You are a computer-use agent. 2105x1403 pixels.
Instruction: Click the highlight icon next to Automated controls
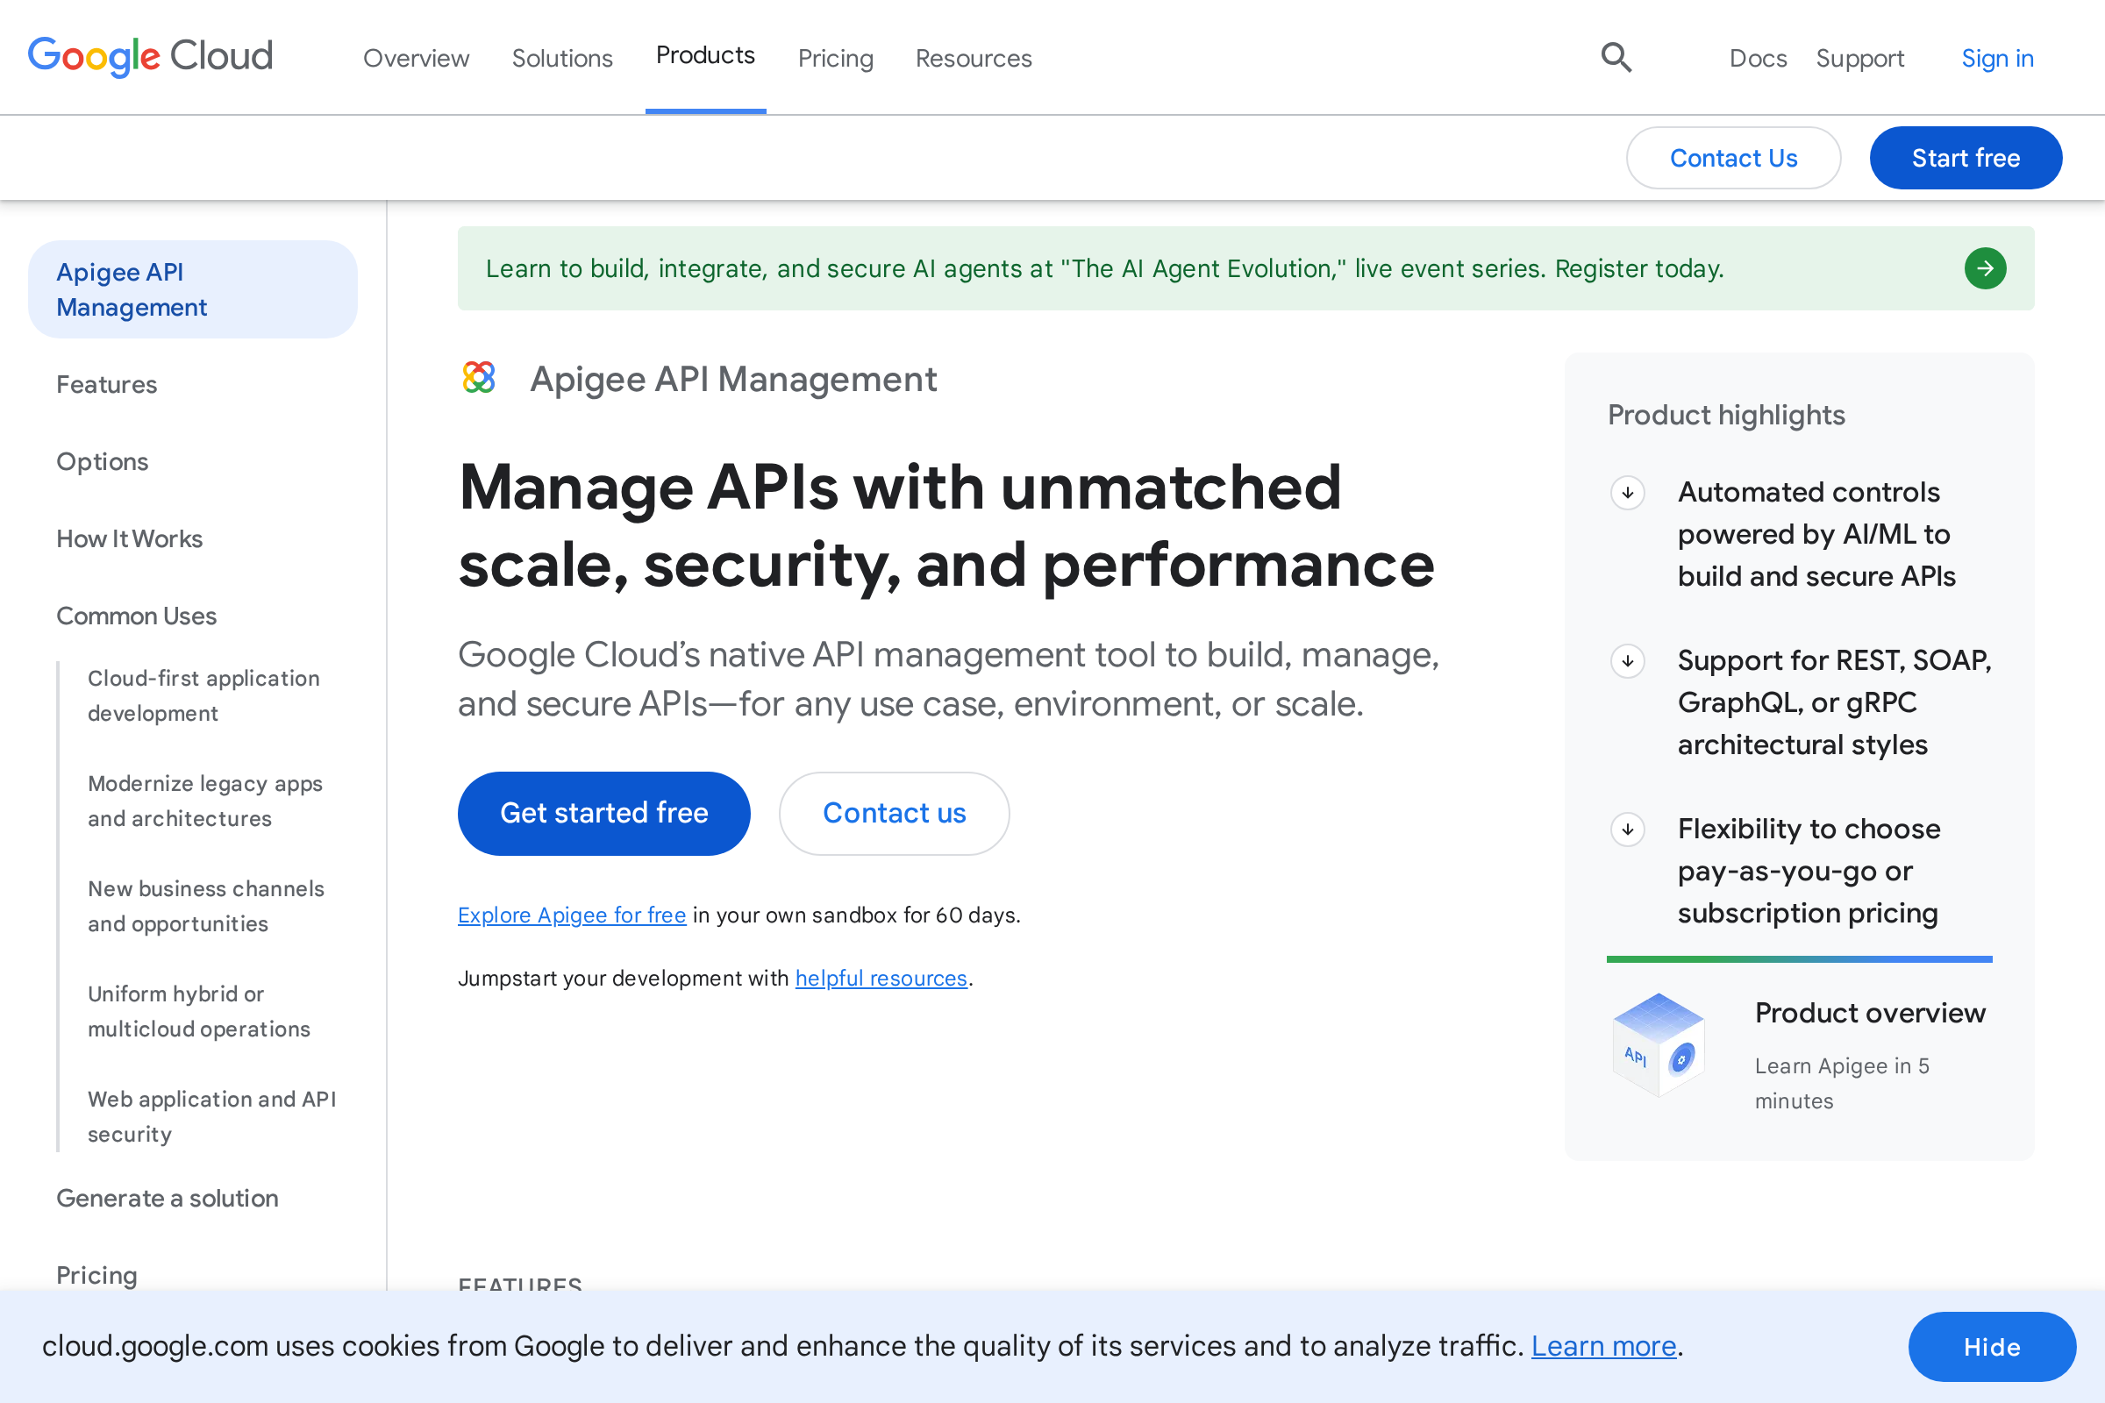click(x=1628, y=493)
